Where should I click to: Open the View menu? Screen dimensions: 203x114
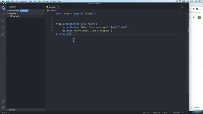pyautogui.click(x=30, y=1)
